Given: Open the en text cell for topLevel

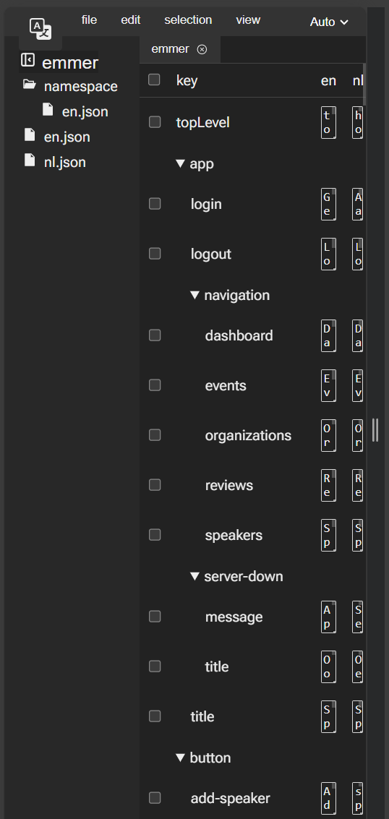Looking at the screenshot, I should click(x=328, y=122).
